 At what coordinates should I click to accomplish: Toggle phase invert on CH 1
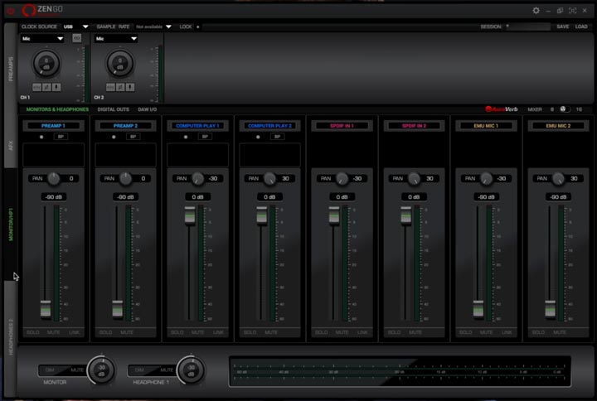tap(46, 87)
